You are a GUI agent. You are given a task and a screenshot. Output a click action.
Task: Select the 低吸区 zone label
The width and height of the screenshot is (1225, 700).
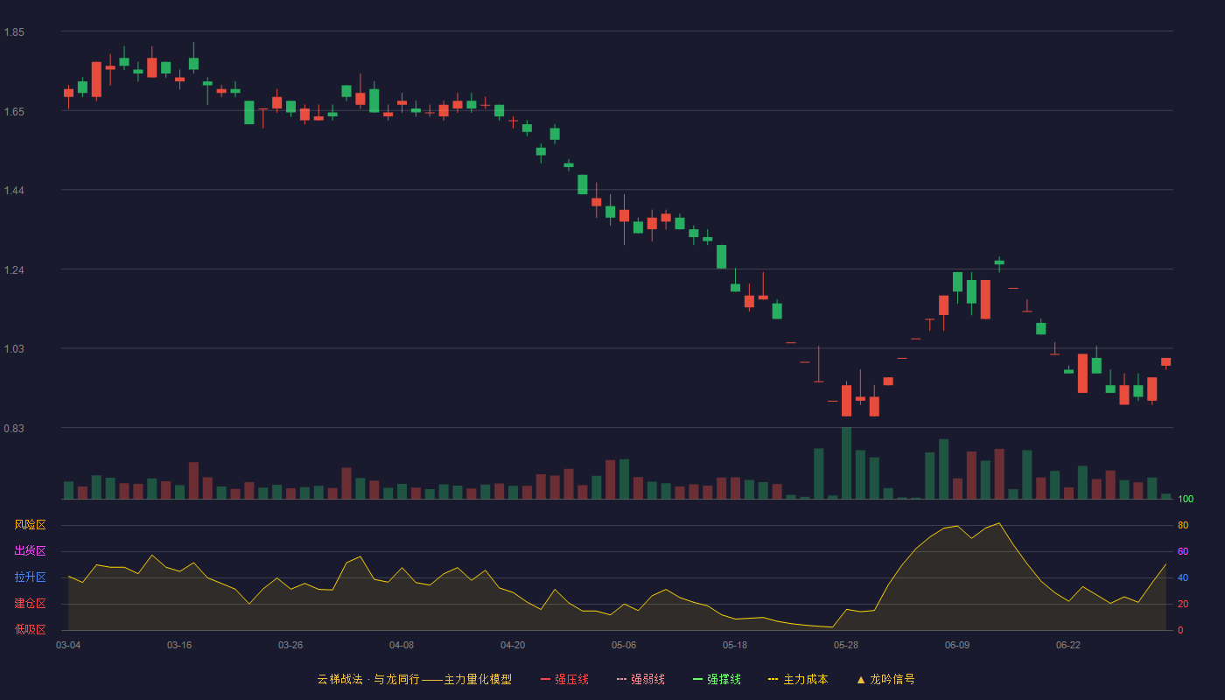coord(31,629)
